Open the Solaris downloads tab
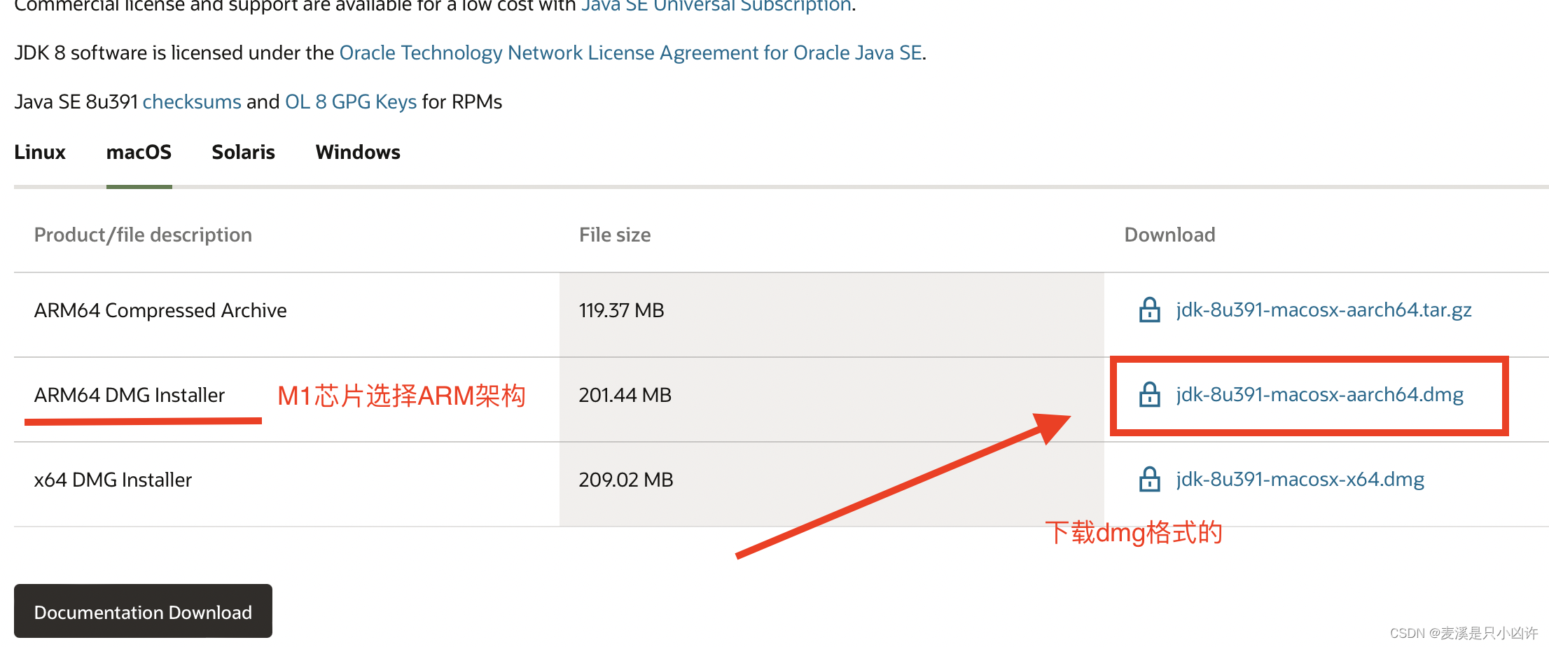The image size is (1549, 647). 243,152
